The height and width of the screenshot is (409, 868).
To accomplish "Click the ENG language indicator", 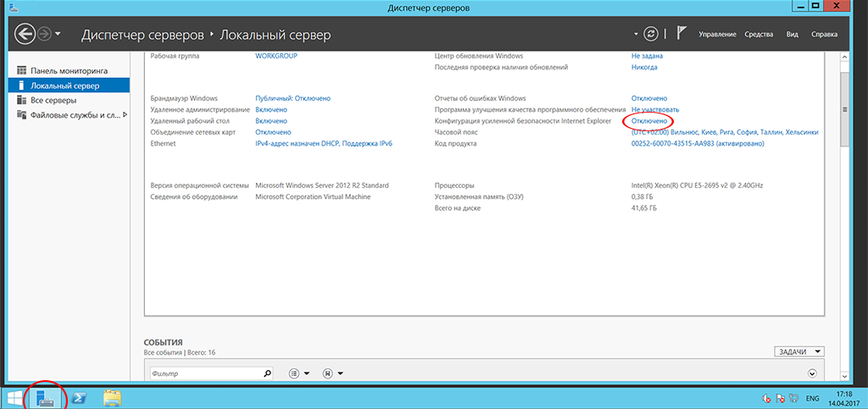I will [x=813, y=398].
